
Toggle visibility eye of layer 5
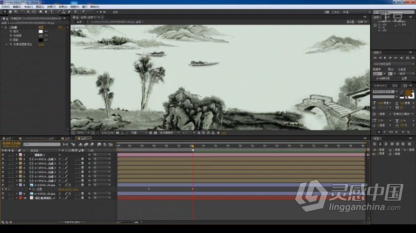[x=3, y=172]
